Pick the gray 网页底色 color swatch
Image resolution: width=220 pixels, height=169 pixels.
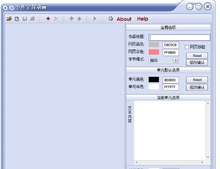(154, 44)
